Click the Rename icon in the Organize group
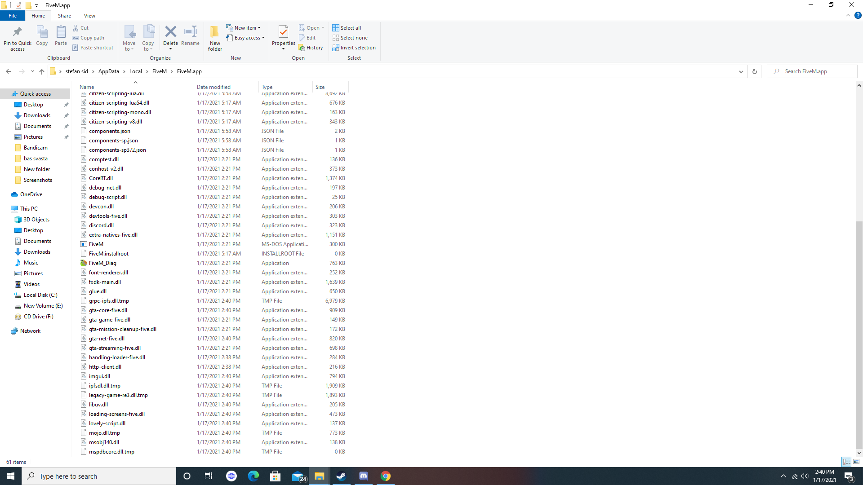Screen dimensions: 863x485 point(190,32)
